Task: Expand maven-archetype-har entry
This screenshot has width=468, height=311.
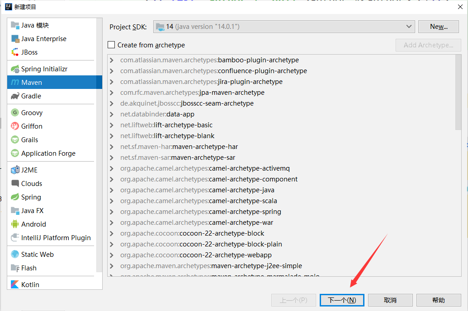Action: 112,147
